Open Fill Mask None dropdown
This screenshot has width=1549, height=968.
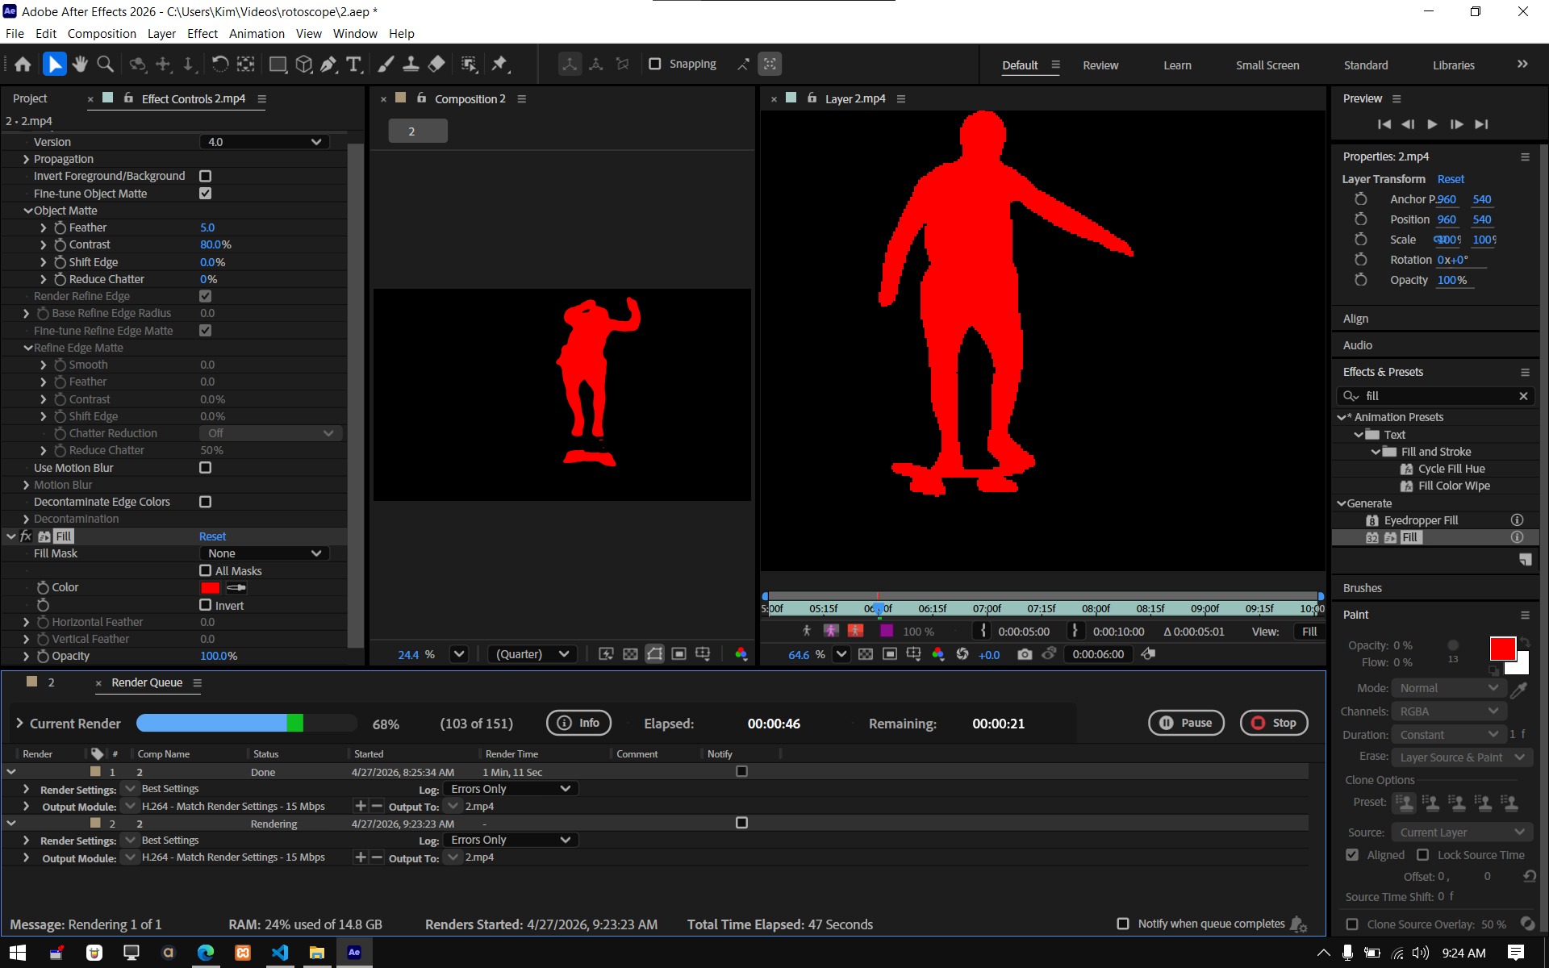pos(264,553)
